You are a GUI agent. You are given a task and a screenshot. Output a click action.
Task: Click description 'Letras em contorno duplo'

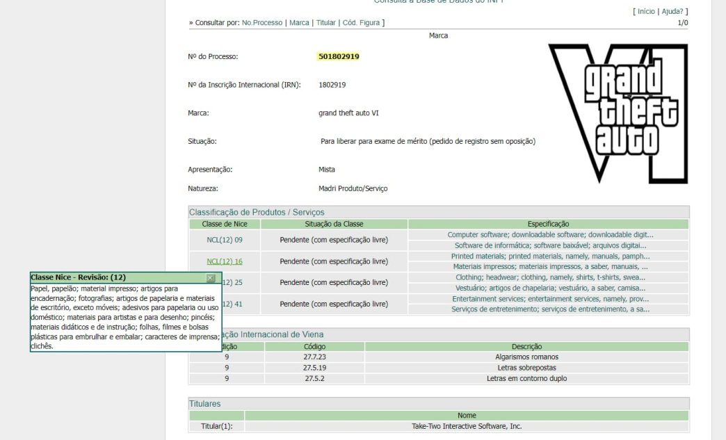coord(526,378)
